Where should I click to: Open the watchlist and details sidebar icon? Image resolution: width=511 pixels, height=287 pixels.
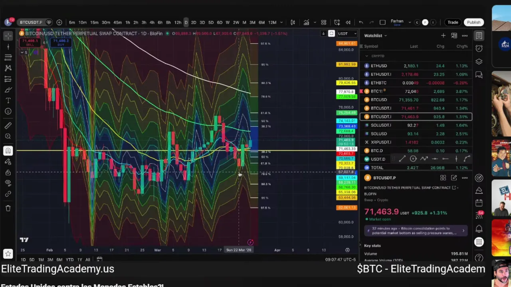479,36
